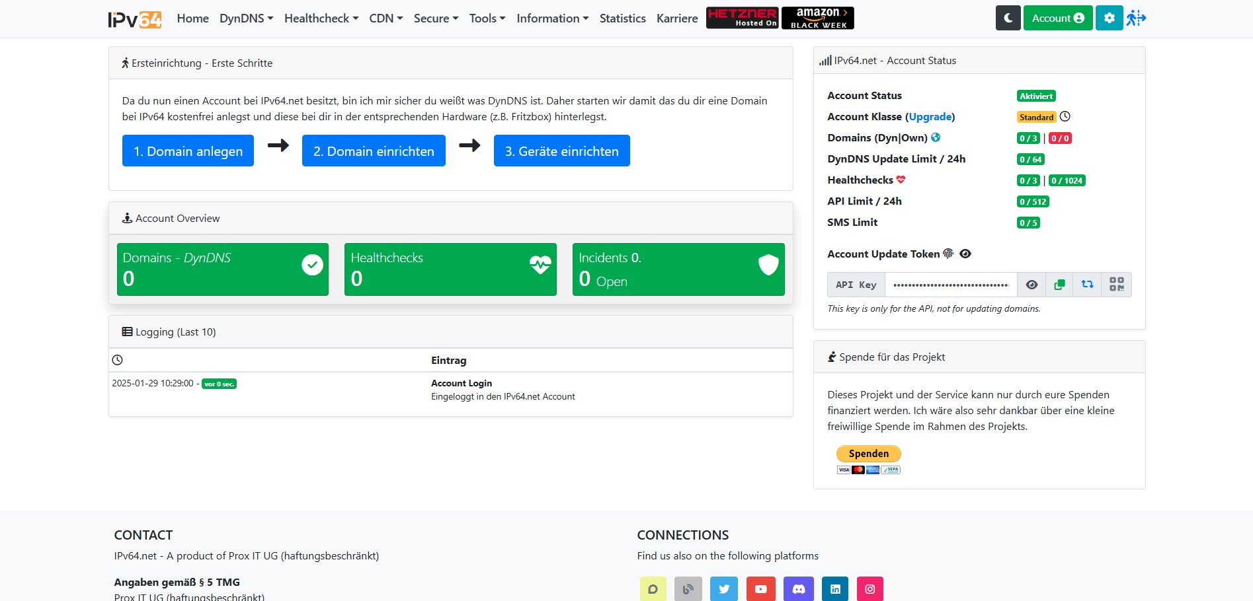The height and width of the screenshot is (601, 1253).
Task: Expand the Healthcheck dropdown menu
Action: [x=321, y=18]
